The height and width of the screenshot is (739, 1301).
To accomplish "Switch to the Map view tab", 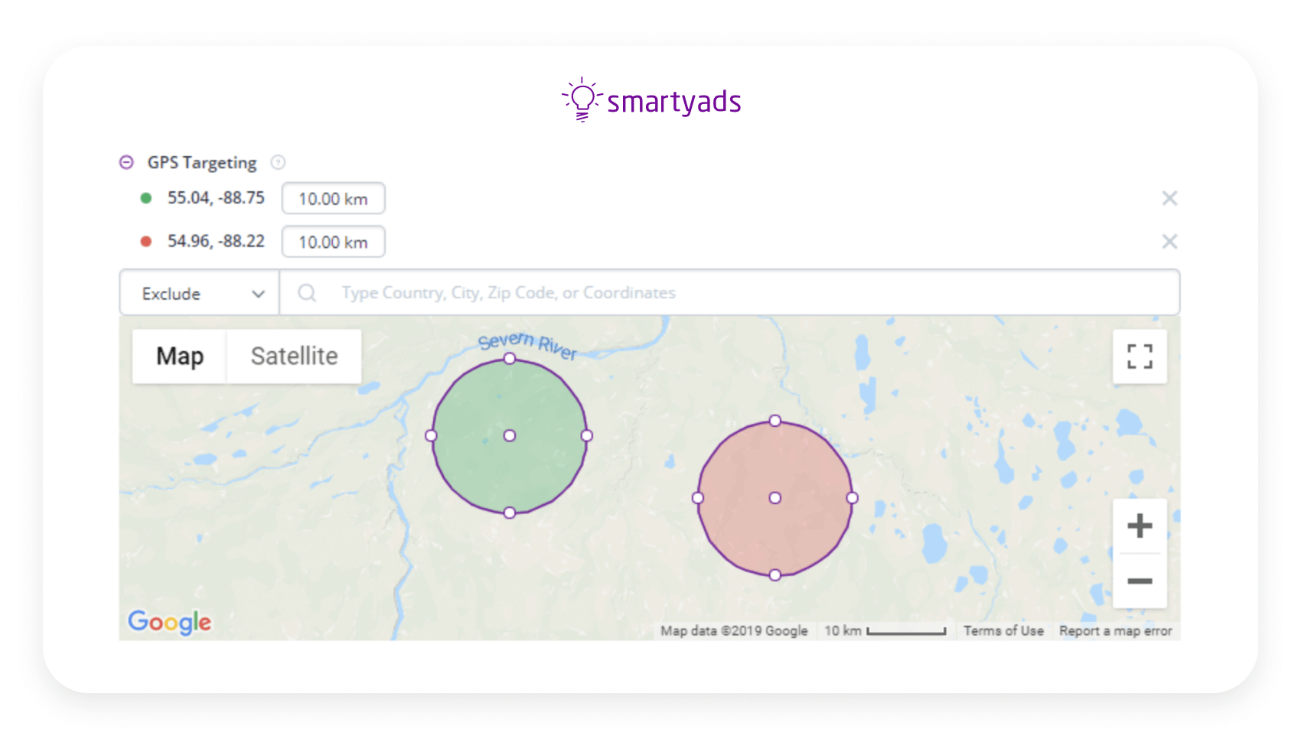I will click(179, 356).
